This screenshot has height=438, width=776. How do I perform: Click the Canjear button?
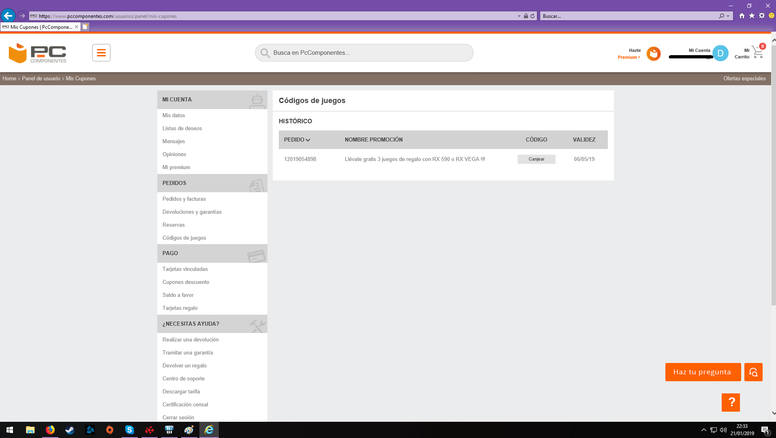click(536, 159)
